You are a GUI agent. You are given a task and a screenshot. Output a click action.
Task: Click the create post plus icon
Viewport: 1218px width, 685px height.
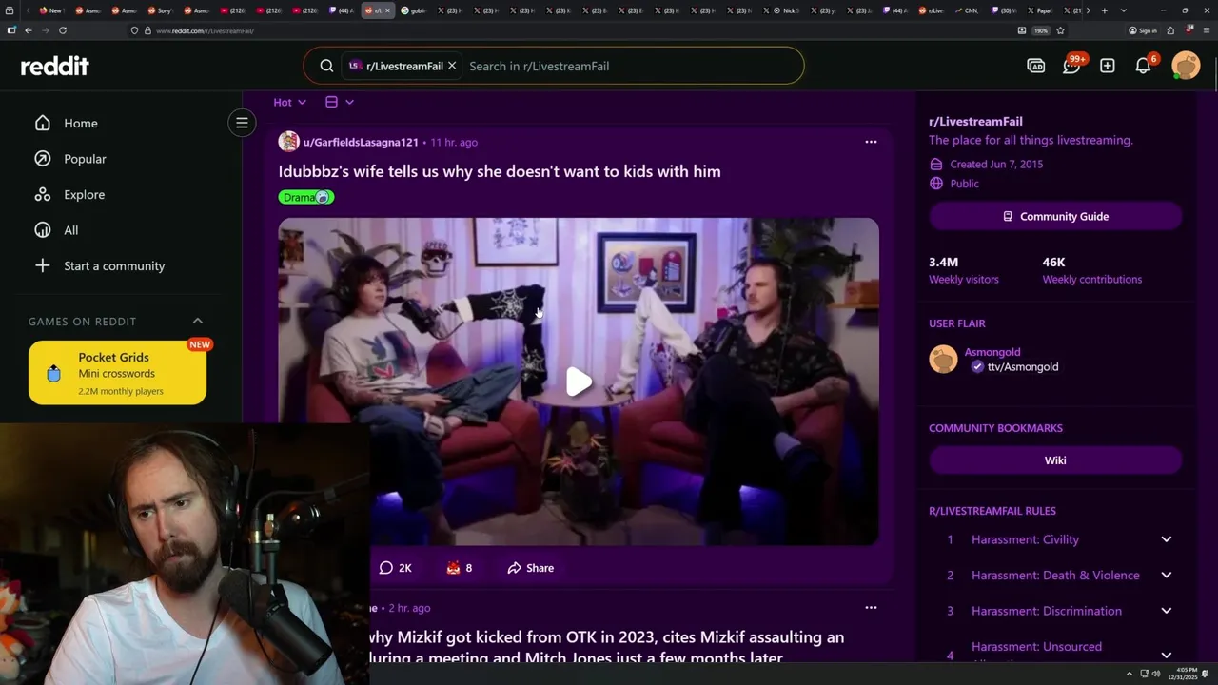click(1108, 66)
